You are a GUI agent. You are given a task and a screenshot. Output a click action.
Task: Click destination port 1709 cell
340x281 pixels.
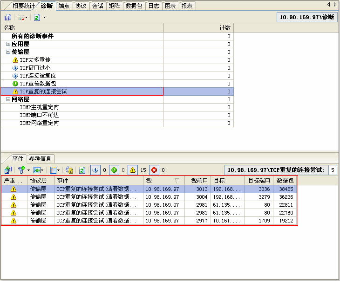pos(258,221)
